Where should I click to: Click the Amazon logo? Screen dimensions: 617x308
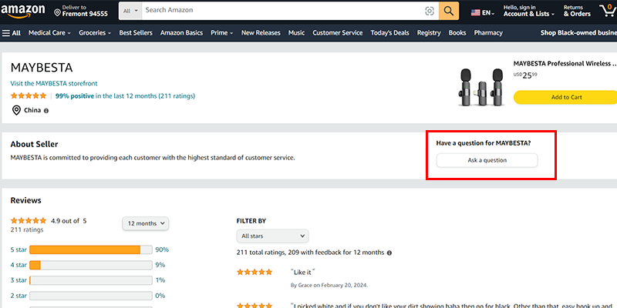[23, 11]
